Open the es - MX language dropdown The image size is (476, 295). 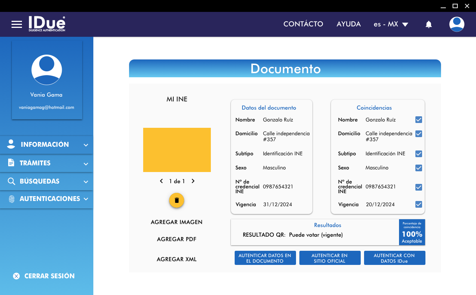[391, 25]
